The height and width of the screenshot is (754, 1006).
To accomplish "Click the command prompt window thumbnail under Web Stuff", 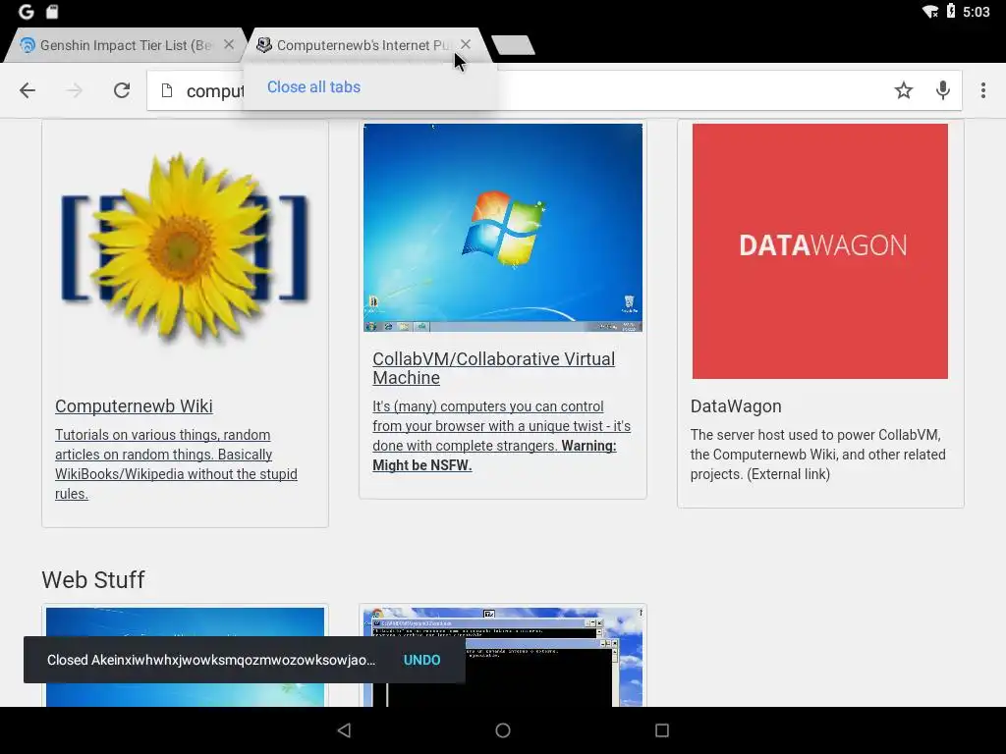I will 502,657.
